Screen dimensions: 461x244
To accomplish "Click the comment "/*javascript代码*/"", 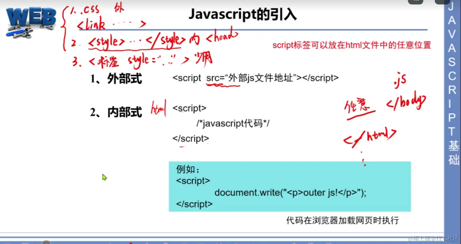I will click(x=233, y=123).
